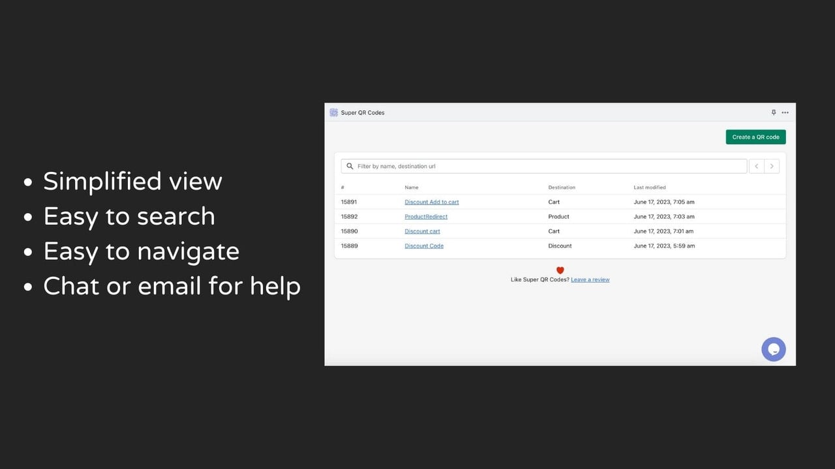This screenshot has height=469, width=835.
Task: Open the ProductRedirect link
Action: [426, 216]
